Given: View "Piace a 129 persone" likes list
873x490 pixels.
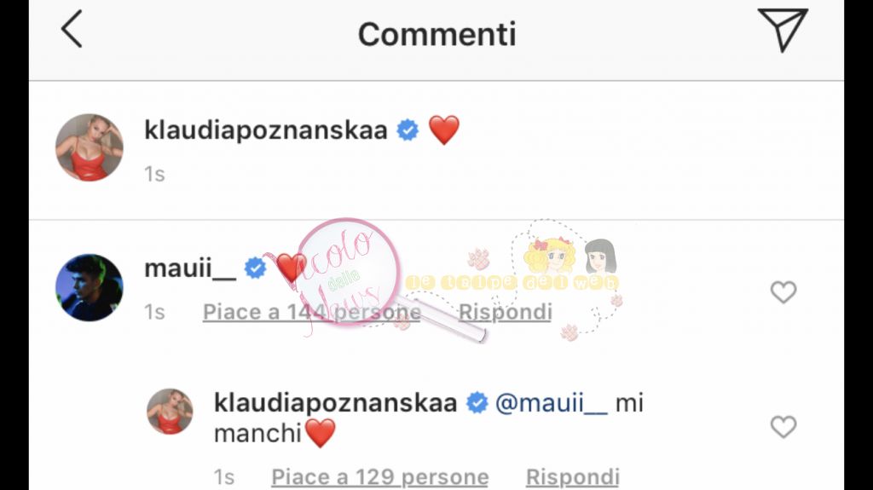Looking at the screenshot, I should tap(379, 477).
